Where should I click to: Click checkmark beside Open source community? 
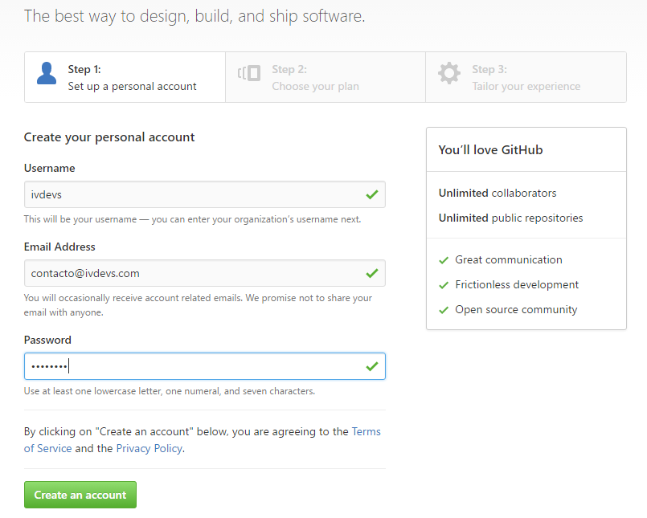[x=444, y=310]
